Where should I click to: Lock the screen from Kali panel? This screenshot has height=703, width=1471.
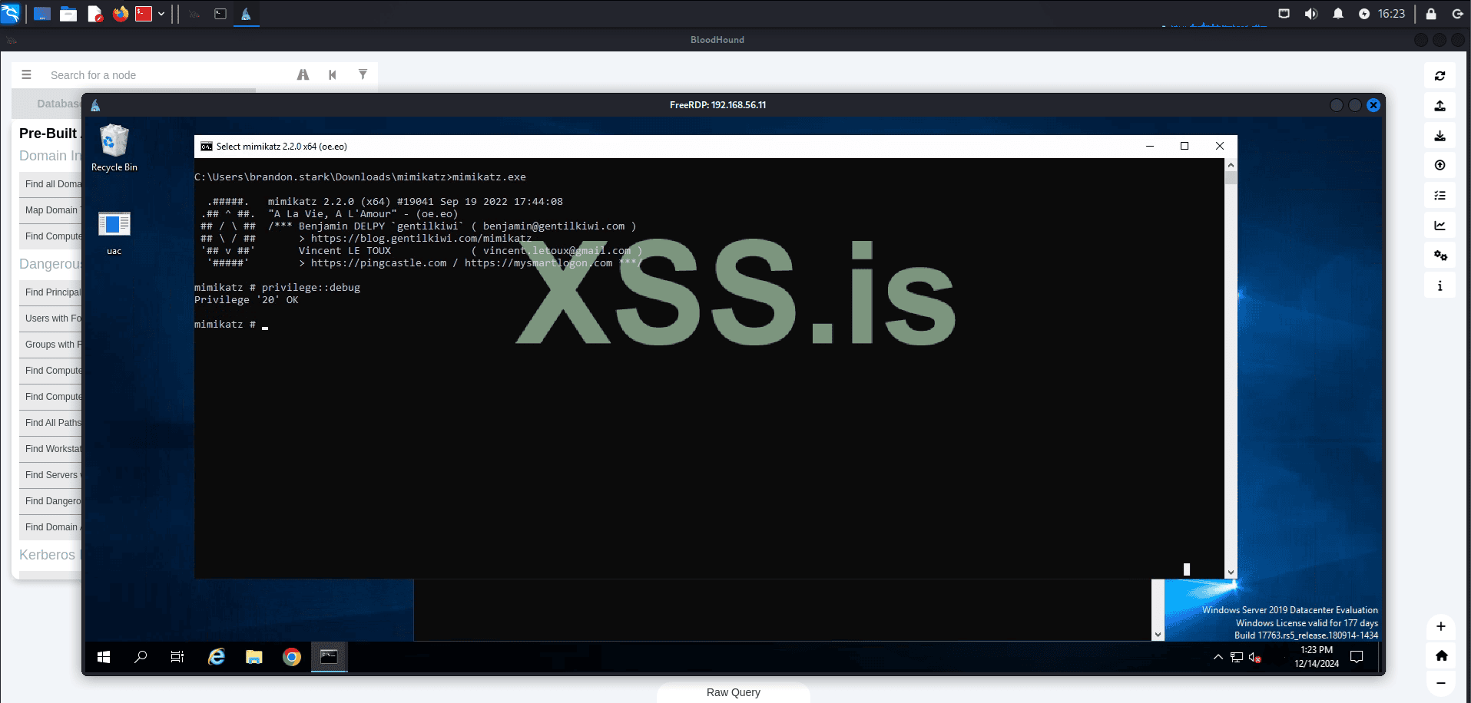tap(1431, 14)
